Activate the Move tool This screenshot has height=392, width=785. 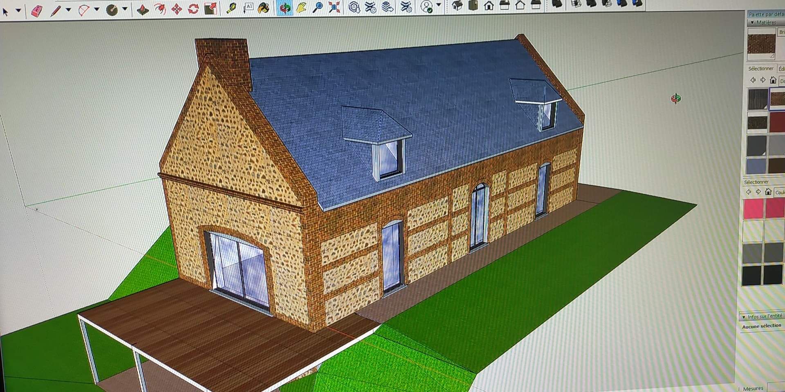[x=176, y=9]
